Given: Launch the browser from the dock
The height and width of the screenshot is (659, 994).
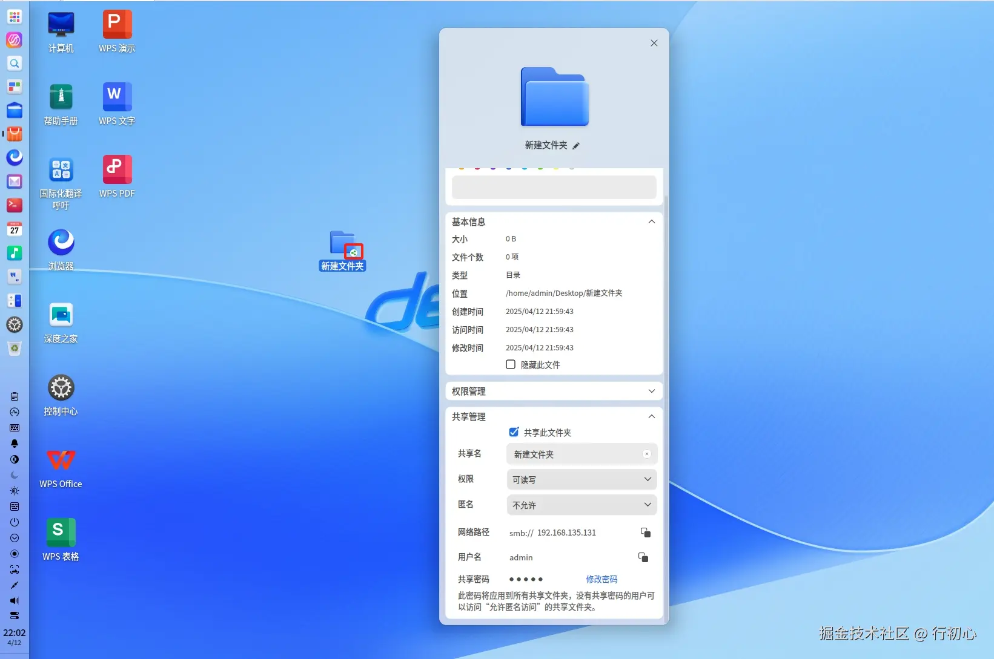Looking at the screenshot, I should 15,158.
